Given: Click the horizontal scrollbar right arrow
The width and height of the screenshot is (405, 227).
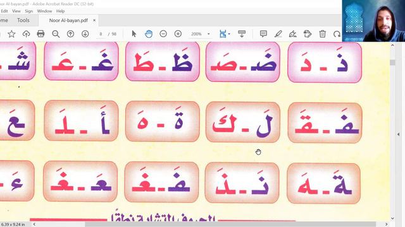Looking at the screenshot, I should (x=387, y=224).
